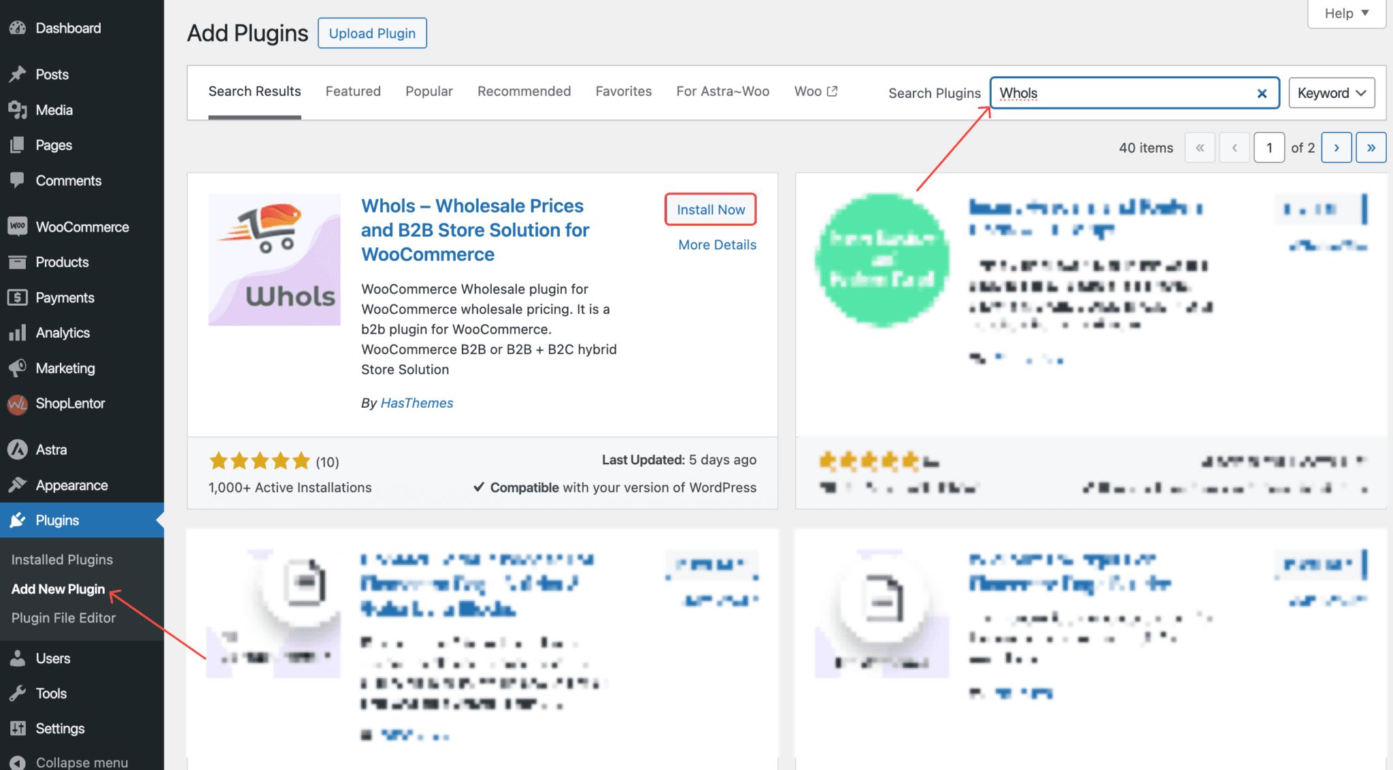This screenshot has width=1393, height=770.
Task: Switch to the Featured tab
Action: click(353, 91)
